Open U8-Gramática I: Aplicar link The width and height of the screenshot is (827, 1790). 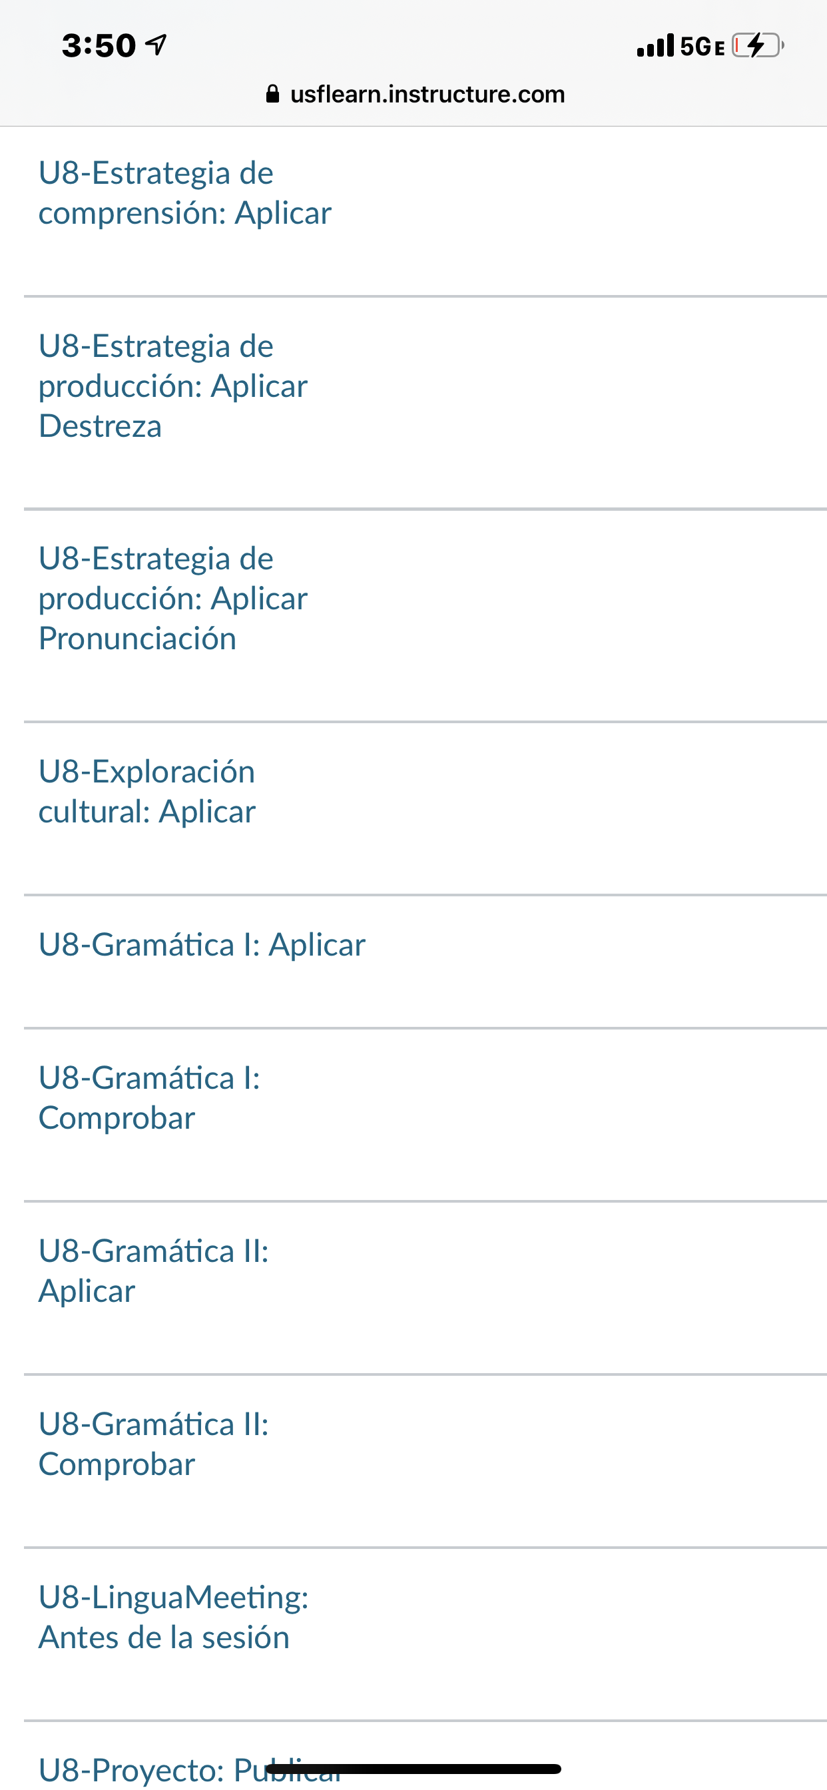(202, 945)
